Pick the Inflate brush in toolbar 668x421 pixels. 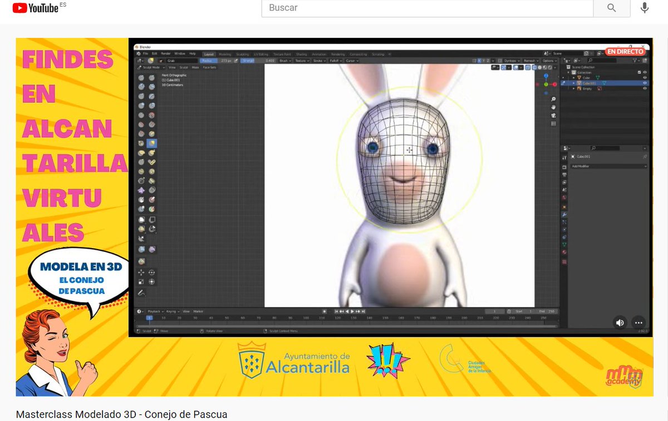141,106
